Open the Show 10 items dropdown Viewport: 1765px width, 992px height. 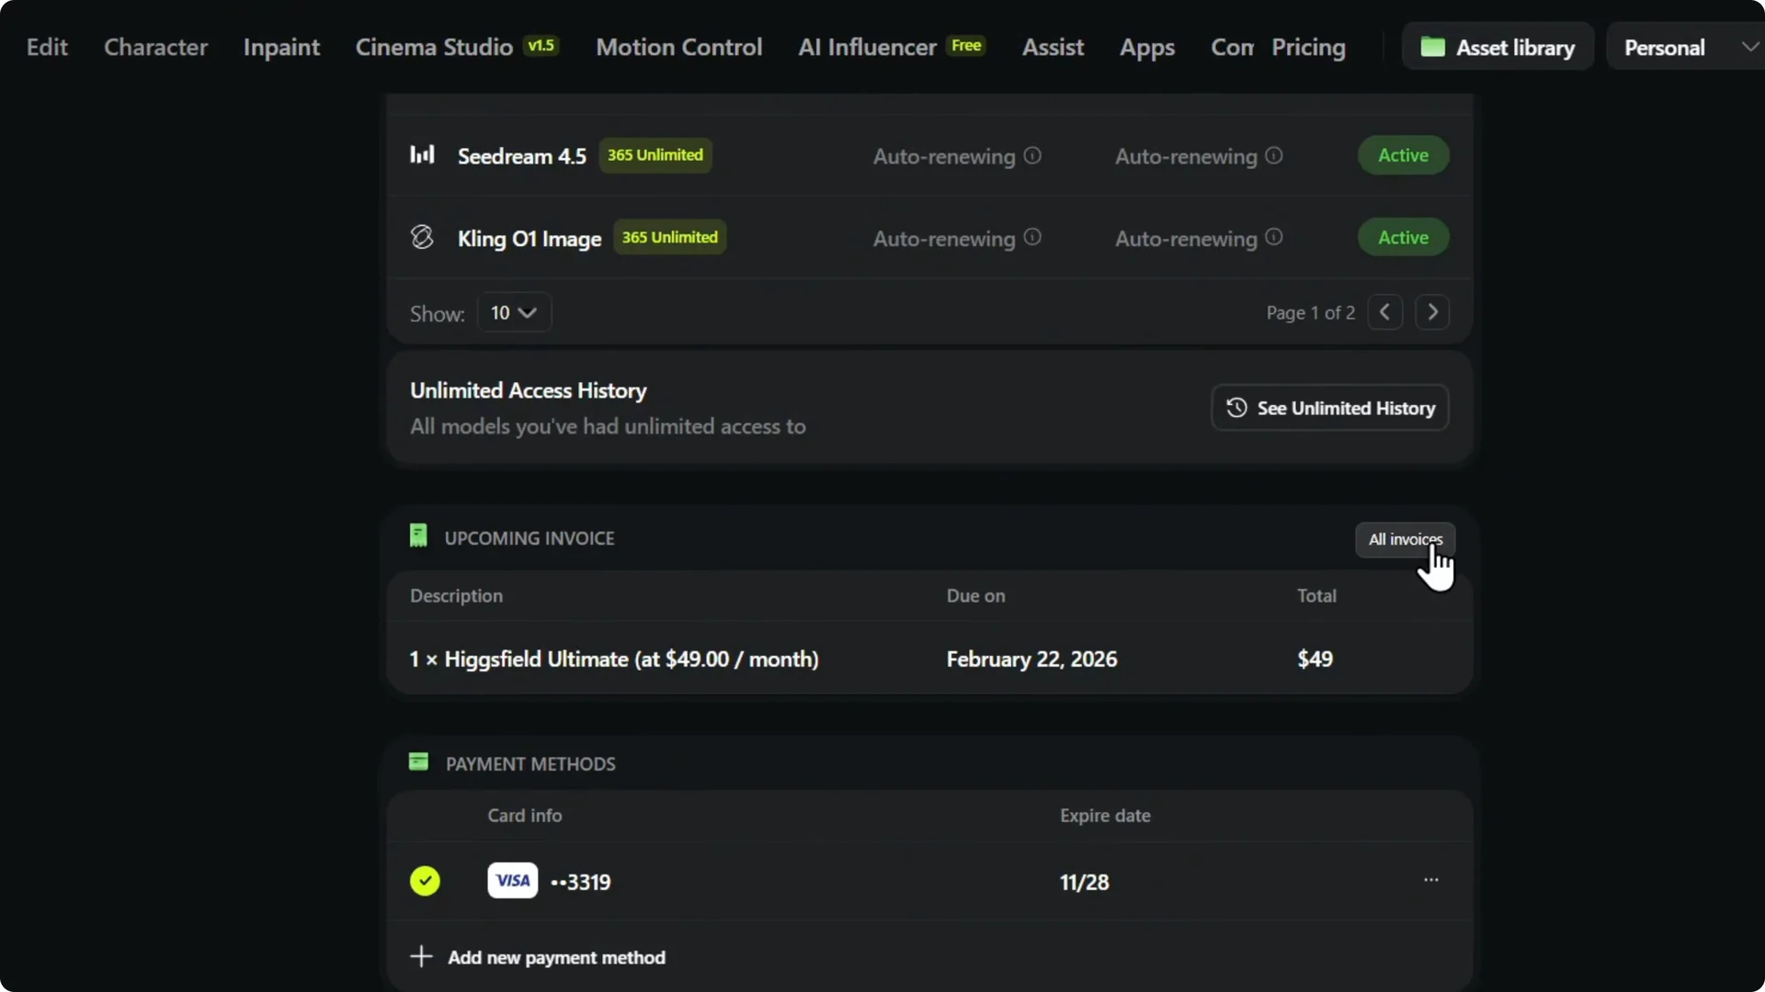pyautogui.click(x=513, y=312)
